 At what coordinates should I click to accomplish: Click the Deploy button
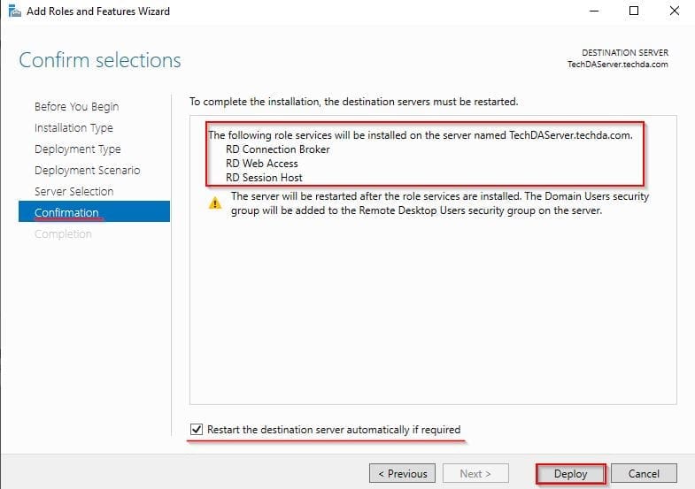(570, 474)
